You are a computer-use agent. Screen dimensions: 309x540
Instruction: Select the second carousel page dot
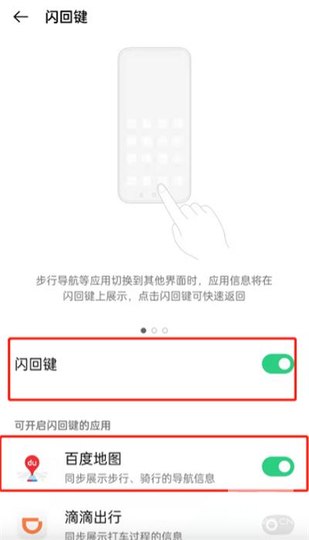point(154,330)
